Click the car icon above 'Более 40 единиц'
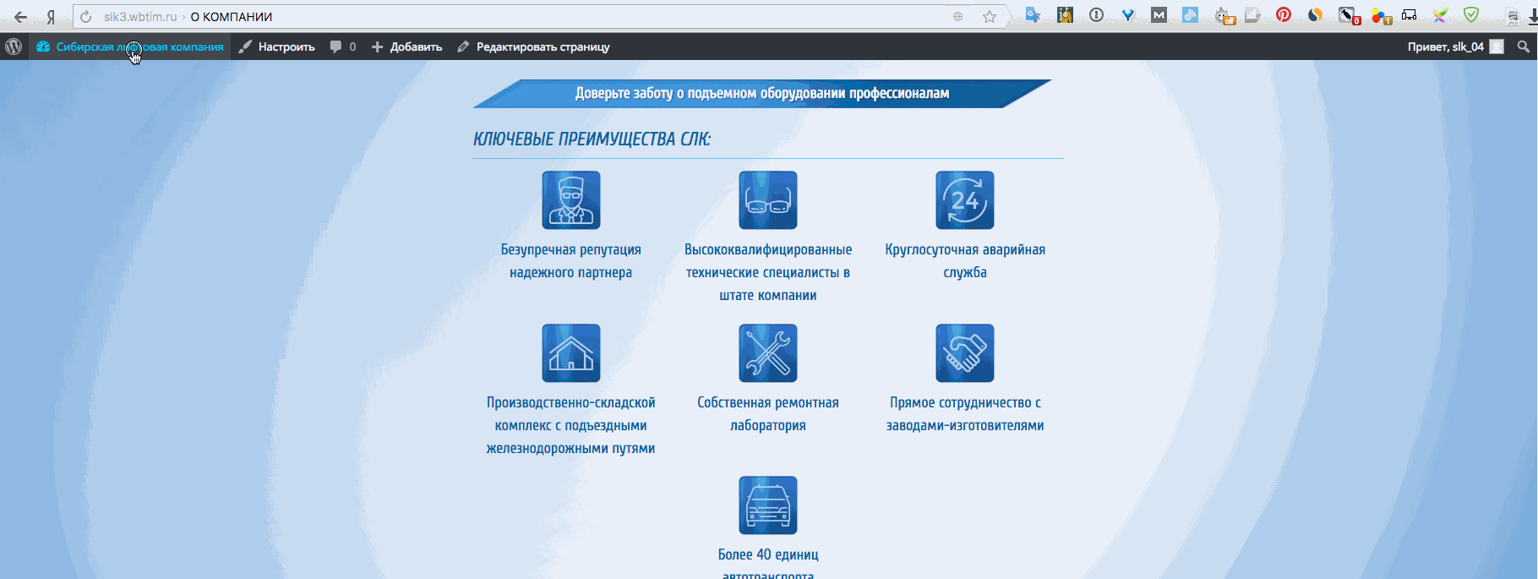The image size is (1538, 579). [x=768, y=505]
